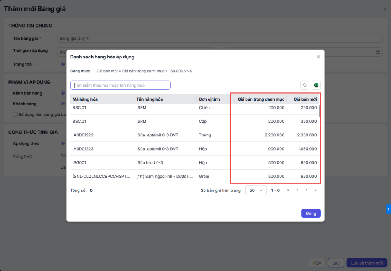Click the calendar icon in date field
The image size is (391, 271).
point(378,52)
